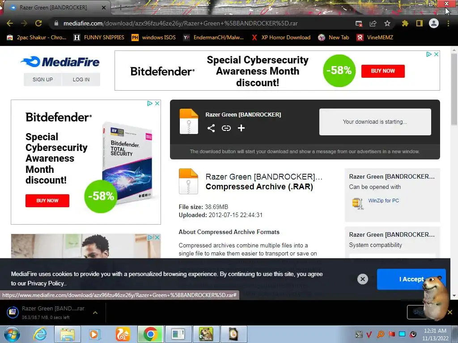Open Windows Media Player taskbar icon

click(95, 334)
